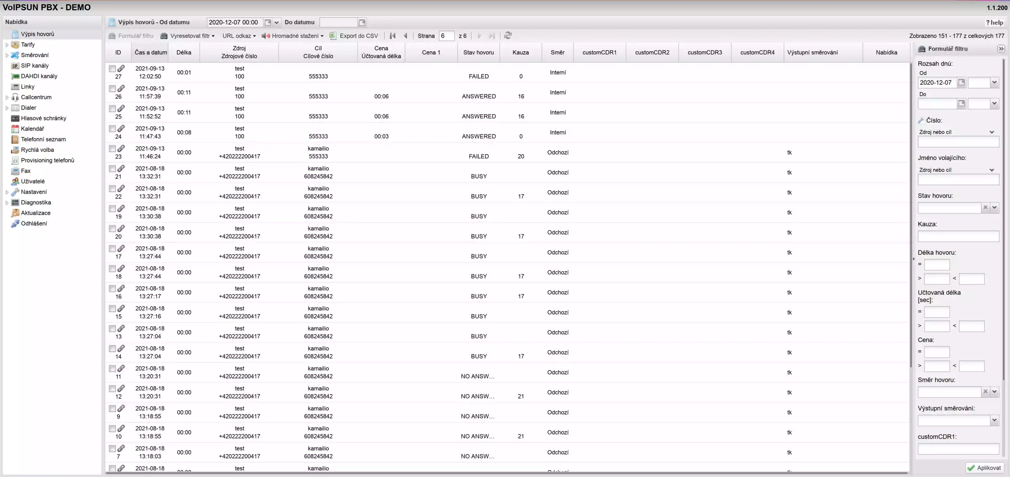The image size is (1010, 477).
Task: Expand the Tarify tree node
Action: (7, 45)
